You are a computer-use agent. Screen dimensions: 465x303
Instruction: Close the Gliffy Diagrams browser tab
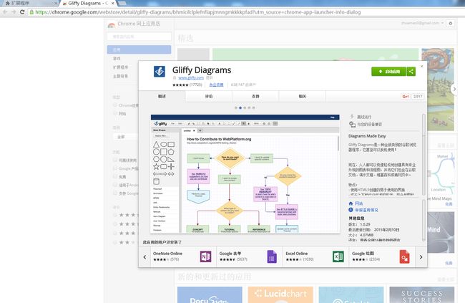click(113, 4)
